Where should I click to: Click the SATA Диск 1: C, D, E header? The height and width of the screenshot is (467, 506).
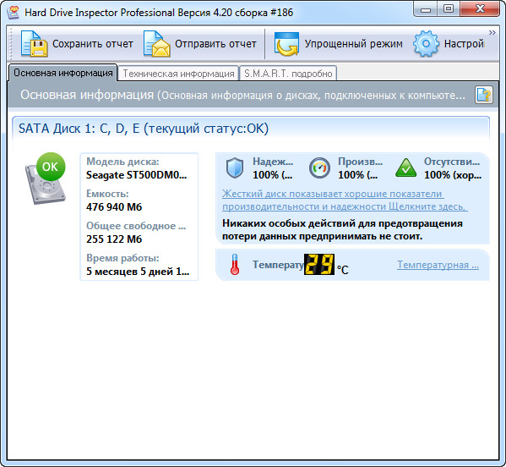pos(144,129)
